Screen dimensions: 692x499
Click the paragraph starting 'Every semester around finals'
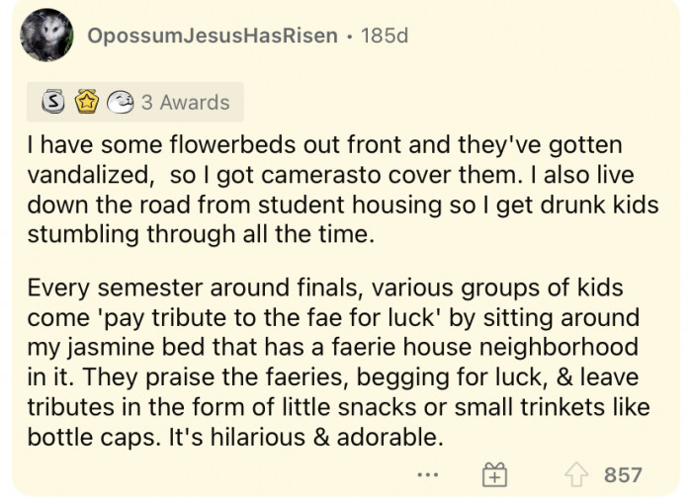(338, 362)
